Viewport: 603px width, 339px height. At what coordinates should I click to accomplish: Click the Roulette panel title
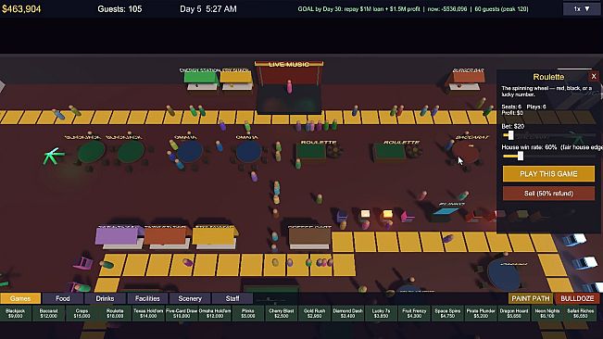click(548, 77)
